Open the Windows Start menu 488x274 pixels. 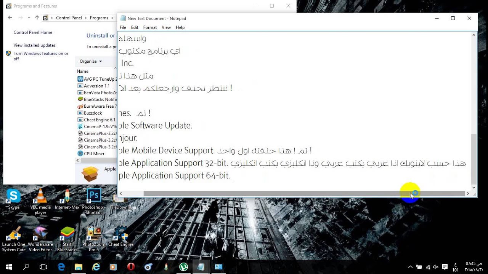9,267
